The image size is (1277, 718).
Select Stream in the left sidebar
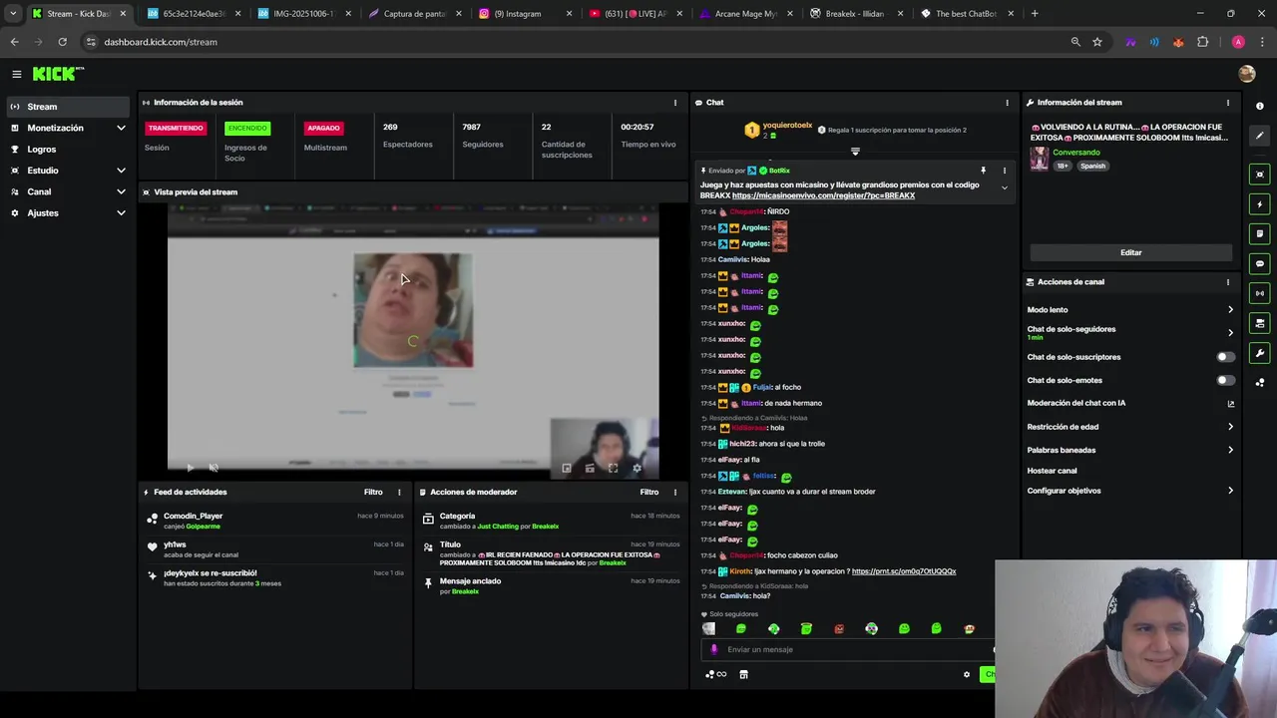[x=68, y=107]
